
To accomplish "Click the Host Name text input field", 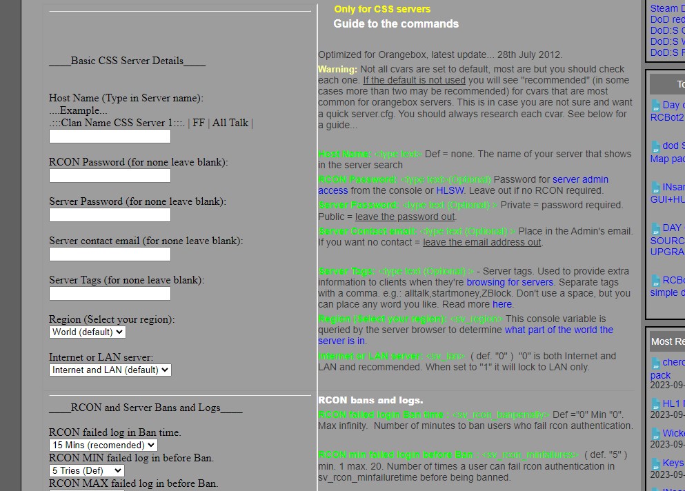I will coord(110,137).
